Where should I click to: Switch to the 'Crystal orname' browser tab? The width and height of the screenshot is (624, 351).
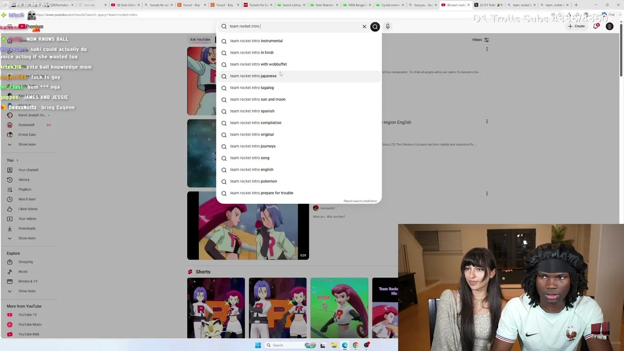(x=390, y=5)
